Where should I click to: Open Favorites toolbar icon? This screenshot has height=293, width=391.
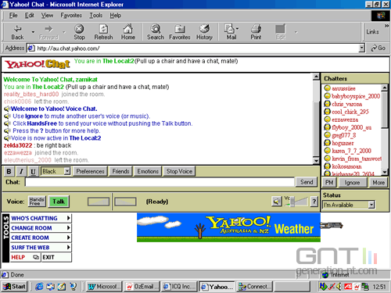180,32
